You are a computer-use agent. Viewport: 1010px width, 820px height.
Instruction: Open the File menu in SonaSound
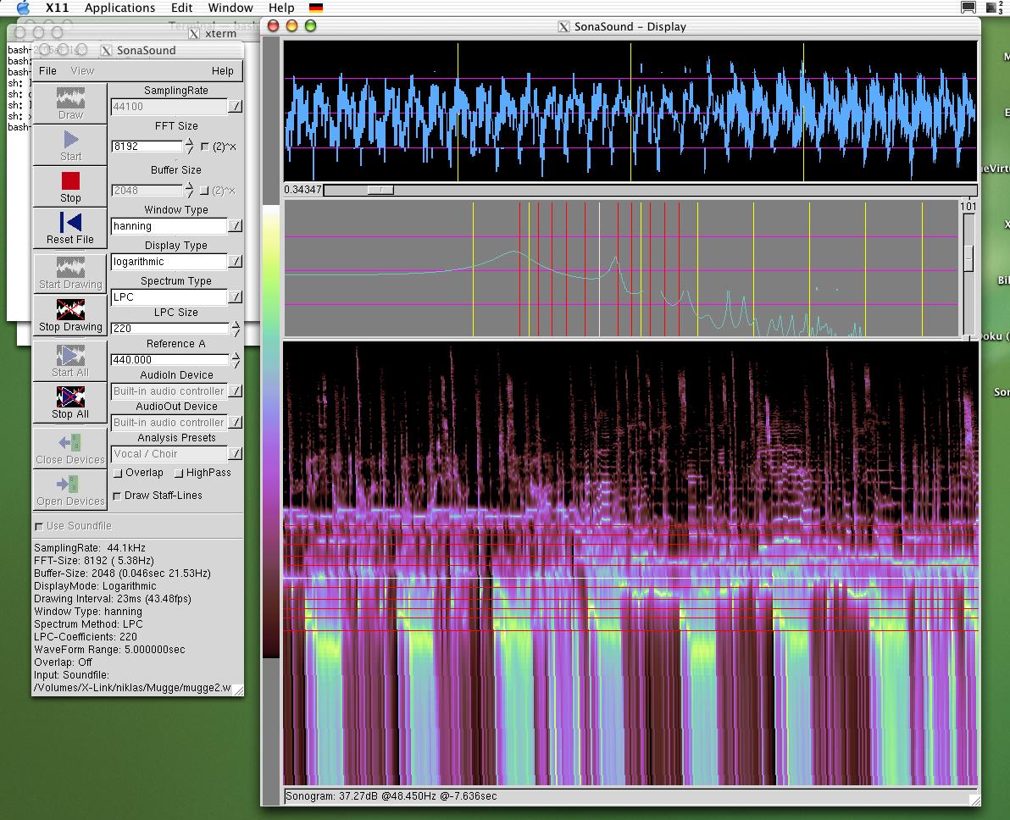pyautogui.click(x=48, y=71)
